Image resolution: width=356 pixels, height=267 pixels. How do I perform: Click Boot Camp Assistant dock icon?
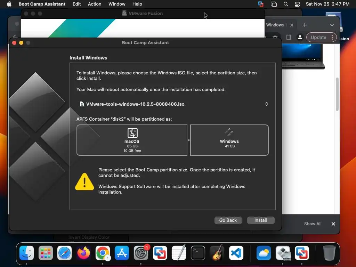point(283,253)
